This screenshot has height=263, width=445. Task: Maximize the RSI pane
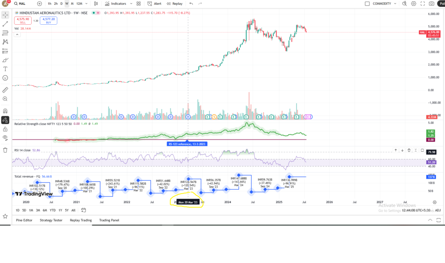tap(422, 150)
